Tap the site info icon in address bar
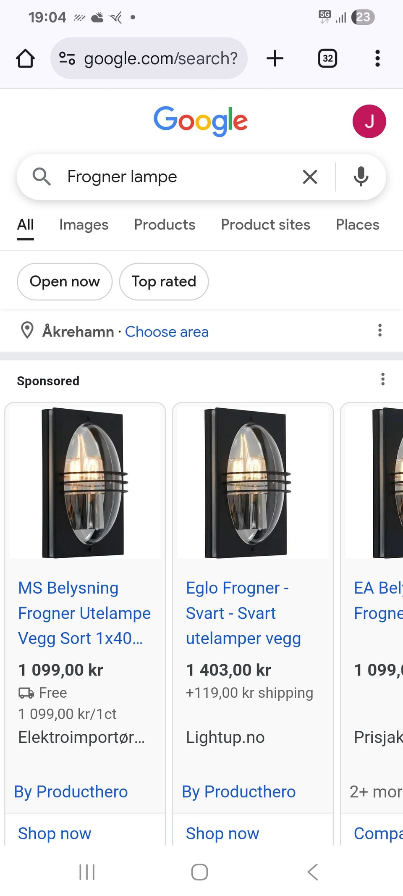Image resolution: width=403 pixels, height=896 pixels. [67, 58]
